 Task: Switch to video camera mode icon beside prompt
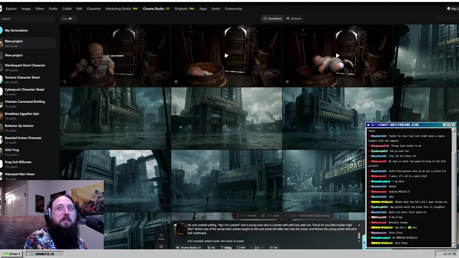(x=161, y=247)
